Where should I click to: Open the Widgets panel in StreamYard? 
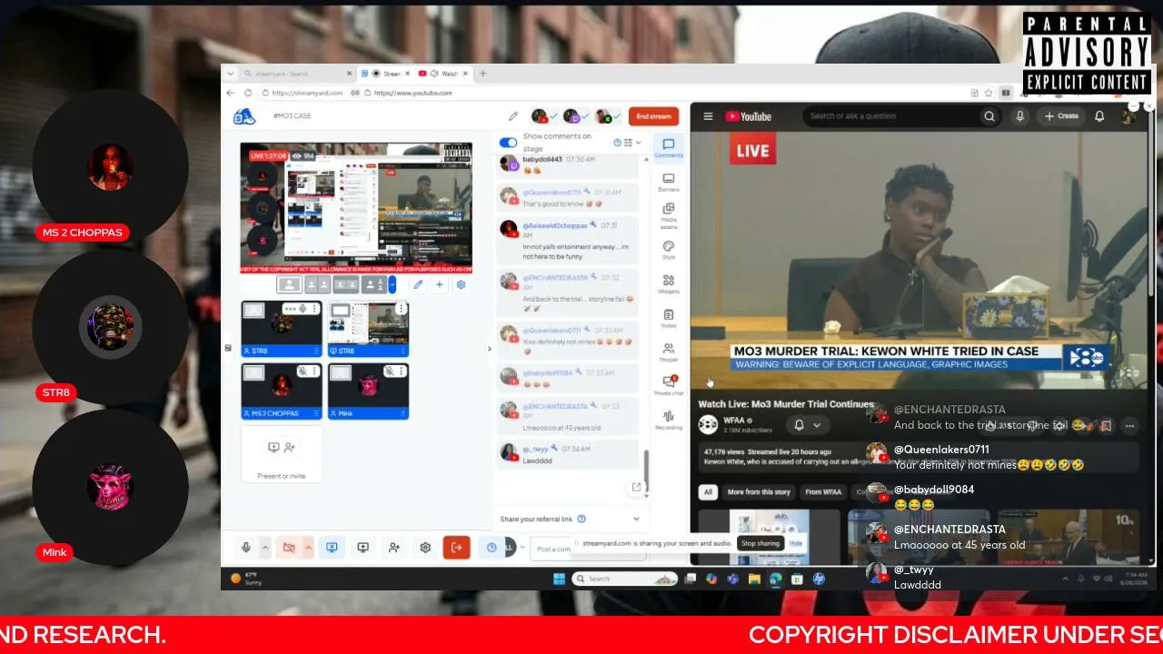(668, 283)
